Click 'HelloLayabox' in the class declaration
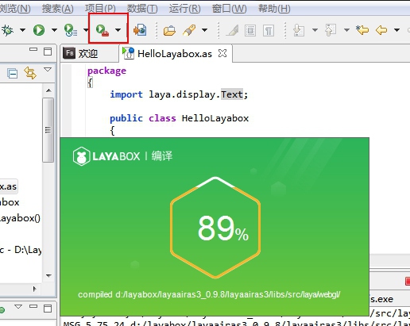The height and width of the screenshot is (326, 410). [215, 118]
